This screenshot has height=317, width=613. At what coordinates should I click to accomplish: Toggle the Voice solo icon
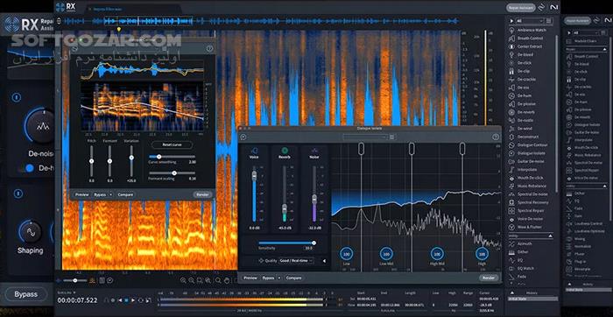click(x=254, y=151)
